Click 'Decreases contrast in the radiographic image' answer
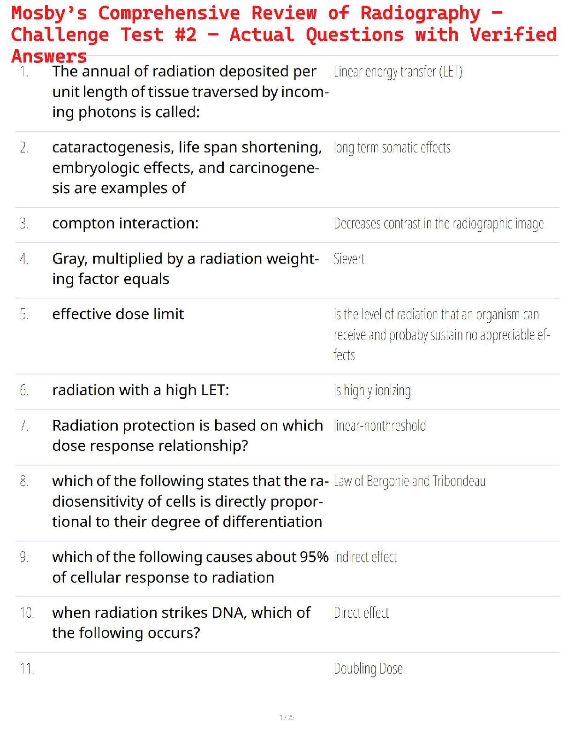Screen dimensions: 574x743 pos(438,224)
